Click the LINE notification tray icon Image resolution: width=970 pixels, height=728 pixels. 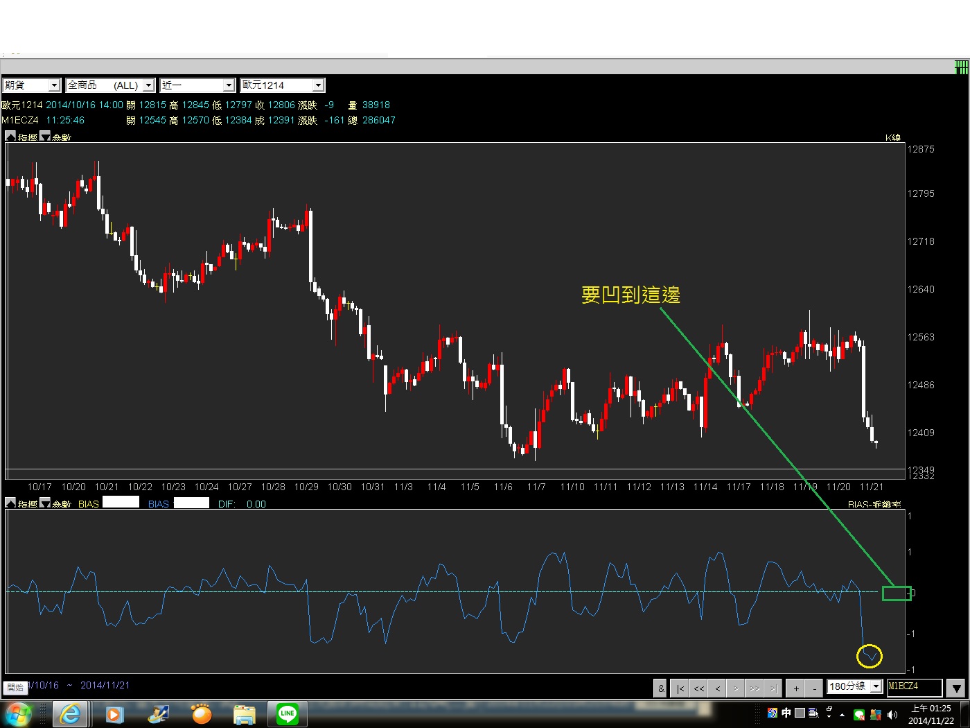pyautogui.click(x=859, y=715)
